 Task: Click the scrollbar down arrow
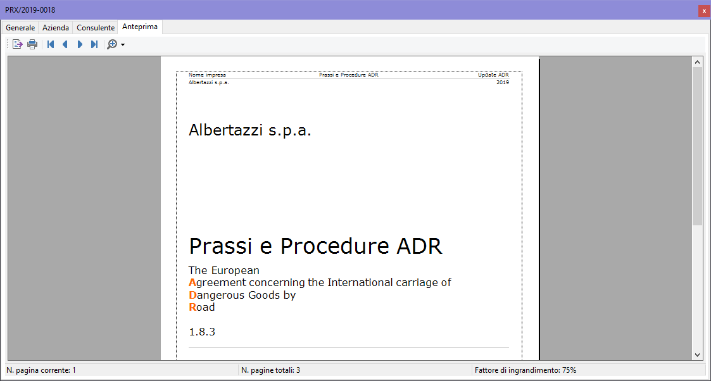[697, 354]
